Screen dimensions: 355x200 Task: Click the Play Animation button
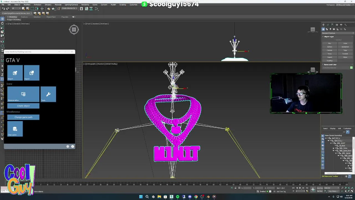coord(300,188)
